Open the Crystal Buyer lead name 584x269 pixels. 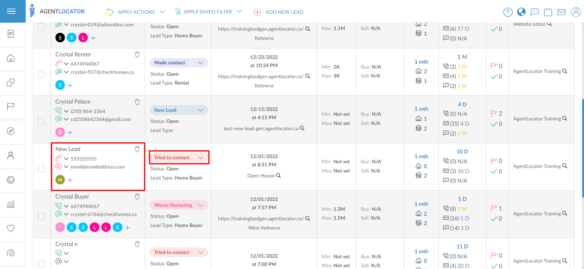(x=72, y=197)
